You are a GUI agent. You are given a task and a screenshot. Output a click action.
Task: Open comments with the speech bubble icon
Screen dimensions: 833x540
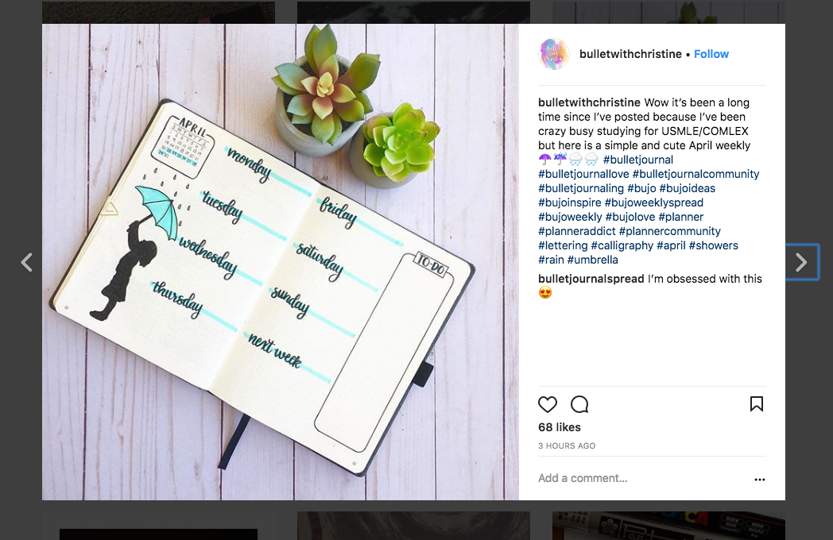point(579,404)
